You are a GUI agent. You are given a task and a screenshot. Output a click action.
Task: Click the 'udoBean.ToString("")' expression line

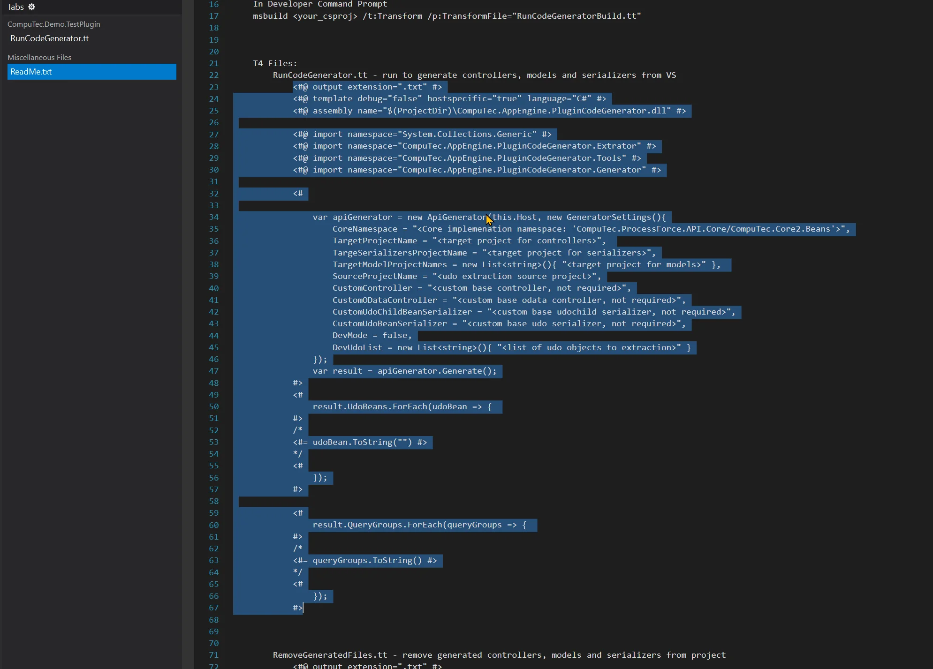tap(362, 442)
